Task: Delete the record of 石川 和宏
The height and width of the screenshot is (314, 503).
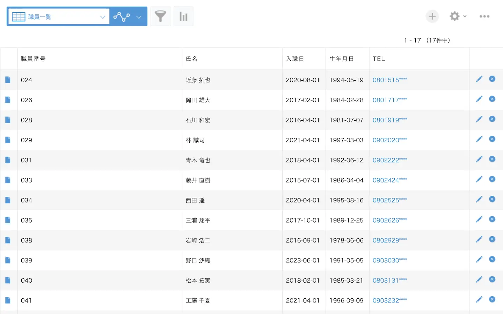Action: tap(492, 119)
